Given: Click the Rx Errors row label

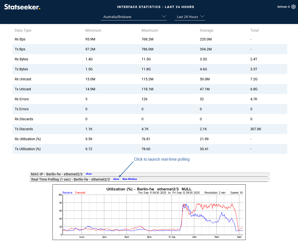Looking at the screenshot, I should pyautogui.click(x=22, y=99).
